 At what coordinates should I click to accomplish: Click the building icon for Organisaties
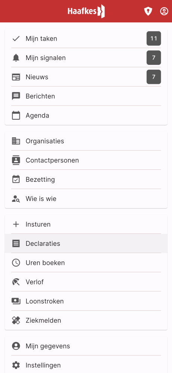point(16,141)
